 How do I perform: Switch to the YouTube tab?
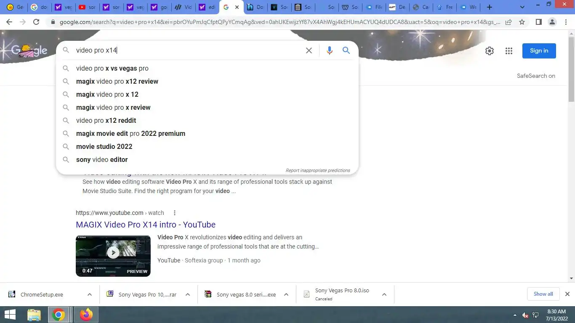click(x=87, y=7)
